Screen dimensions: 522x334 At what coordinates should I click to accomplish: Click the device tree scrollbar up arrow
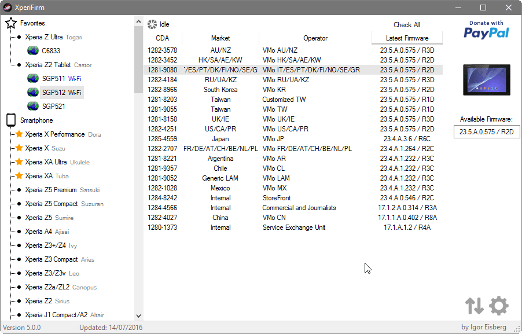coord(138,21)
